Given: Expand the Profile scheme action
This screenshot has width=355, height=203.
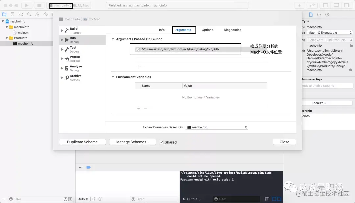Looking at the screenshot, I should [62, 59].
